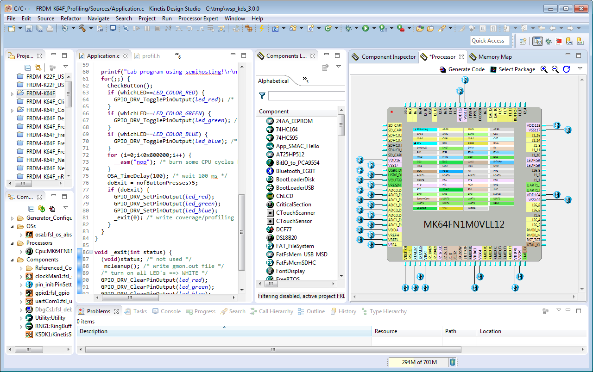Screen dimensions: 593x372
Task: Click the code editor vertical scrollbar
Action: (241, 231)
